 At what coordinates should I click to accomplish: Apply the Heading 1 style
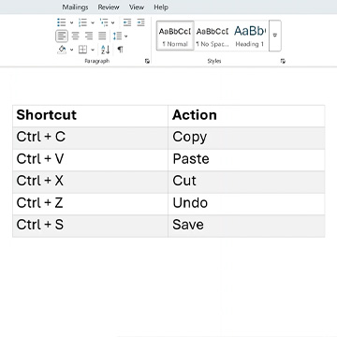(x=250, y=36)
